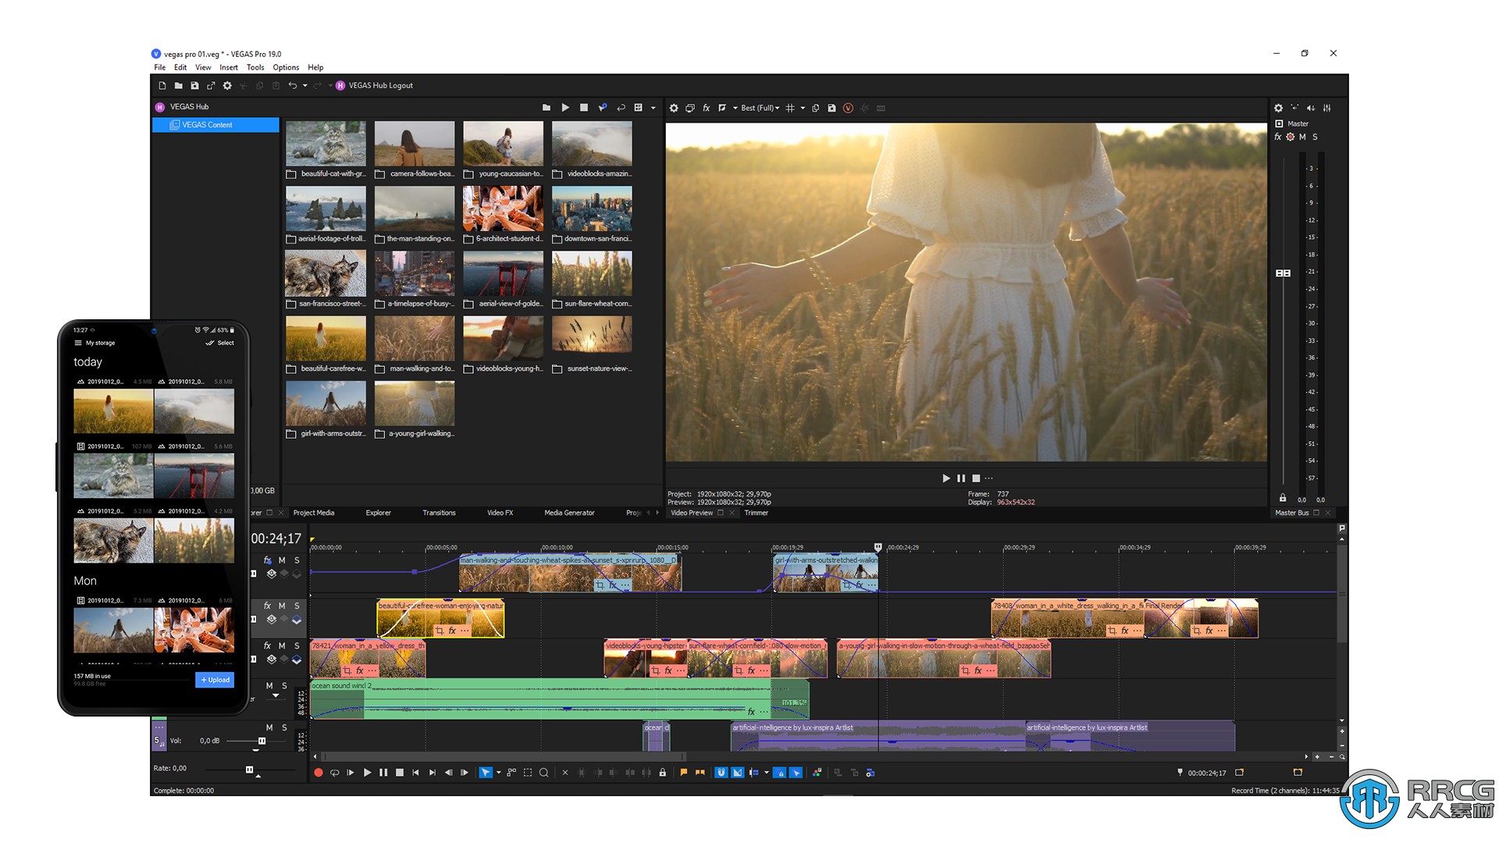Click the Play button in timeline
1499x843 pixels.
tap(368, 772)
